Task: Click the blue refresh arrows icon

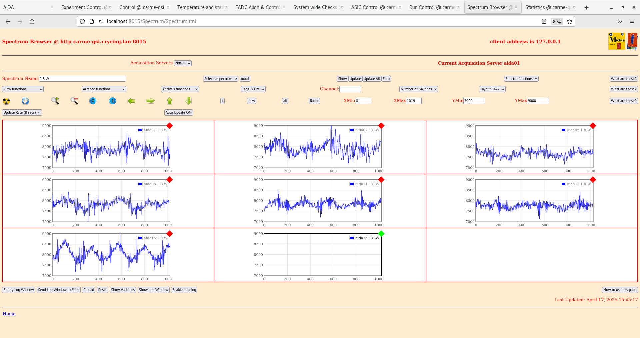Action: click(25, 101)
